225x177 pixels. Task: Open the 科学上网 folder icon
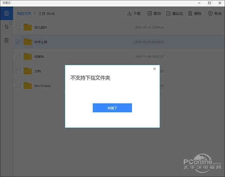click(27, 42)
